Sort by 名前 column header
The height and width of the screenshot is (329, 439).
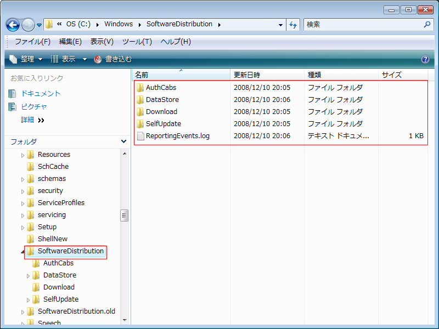pyautogui.click(x=181, y=75)
